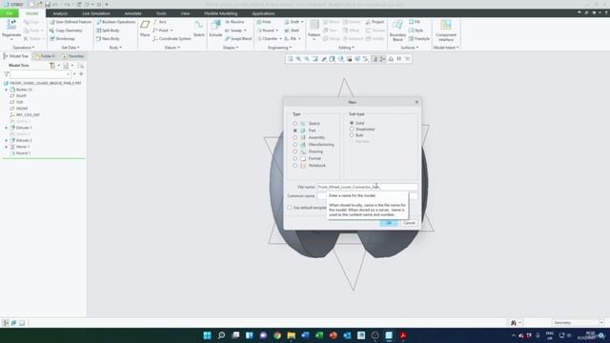Expand the Engineering group dropdown

279,48
